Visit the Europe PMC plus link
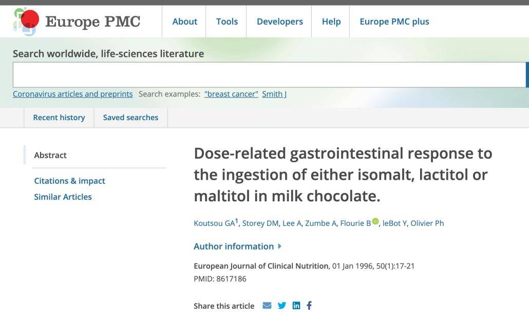 (394, 22)
